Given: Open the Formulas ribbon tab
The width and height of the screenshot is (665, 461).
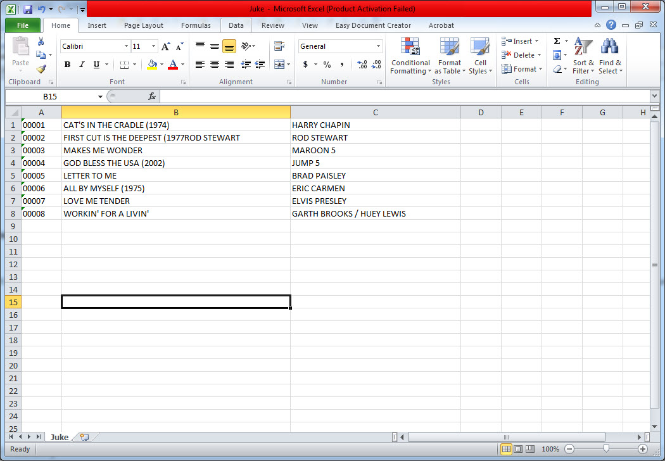Looking at the screenshot, I should (196, 25).
